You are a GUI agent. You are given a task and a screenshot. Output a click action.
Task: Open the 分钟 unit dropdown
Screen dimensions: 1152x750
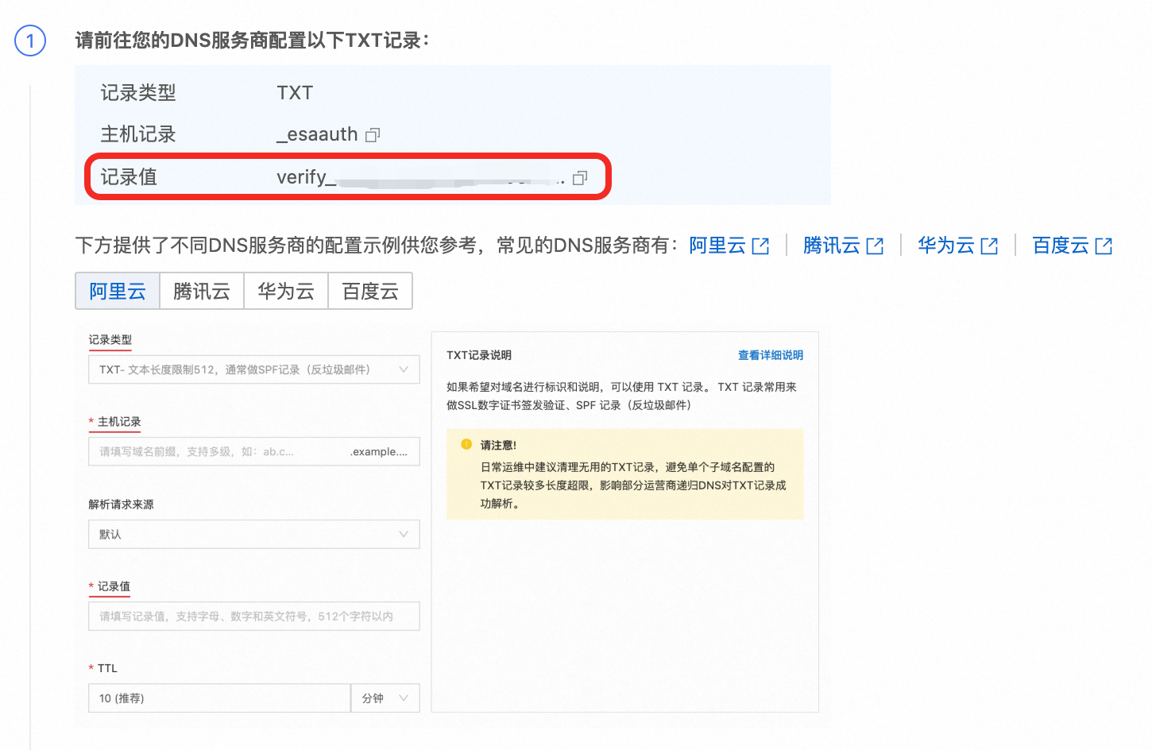[x=385, y=698]
